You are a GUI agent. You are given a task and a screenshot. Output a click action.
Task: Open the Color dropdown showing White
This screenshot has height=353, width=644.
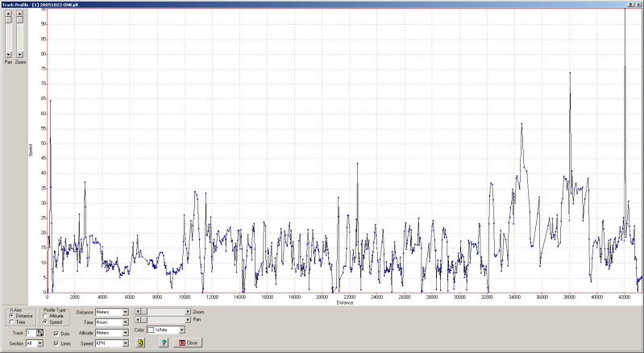point(181,330)
